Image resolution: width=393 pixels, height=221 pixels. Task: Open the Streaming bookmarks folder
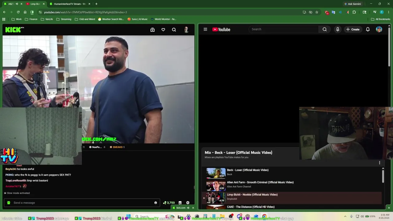click(x=63, y=19)
